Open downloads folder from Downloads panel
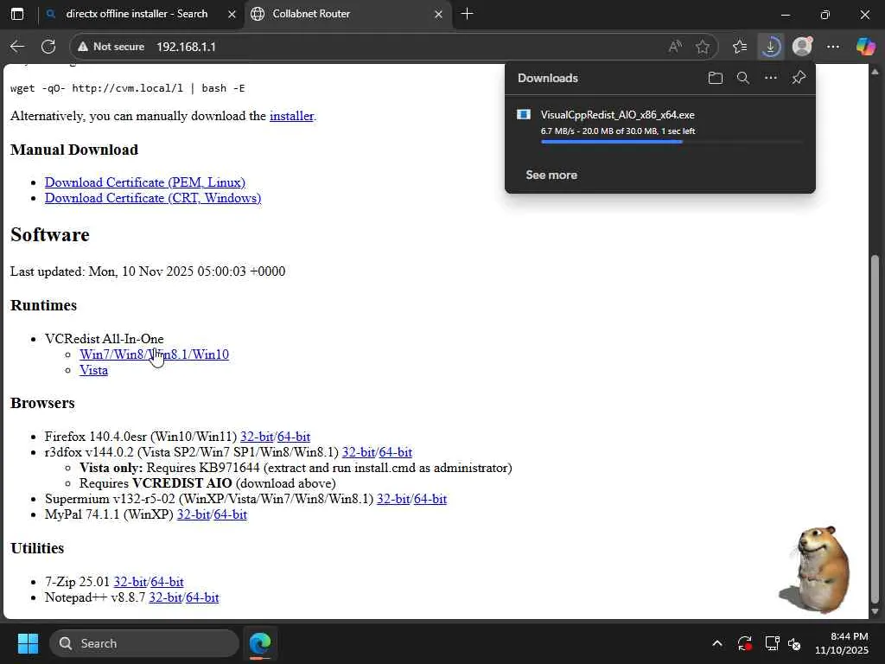This screenshot has width=885, height=664. pos(715,78)
